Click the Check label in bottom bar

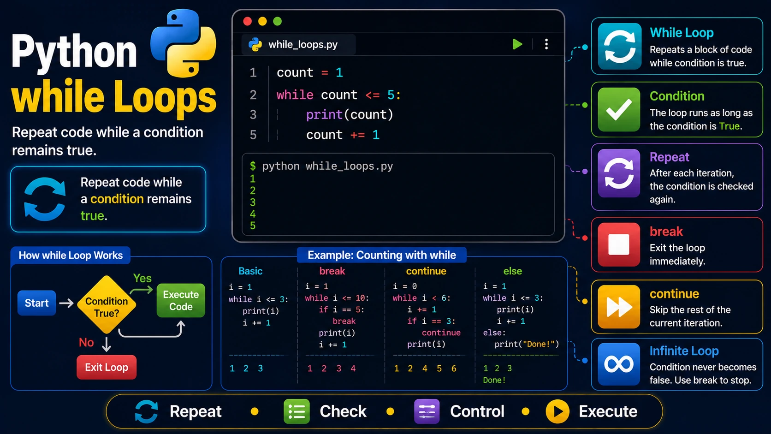pos(343,411)
